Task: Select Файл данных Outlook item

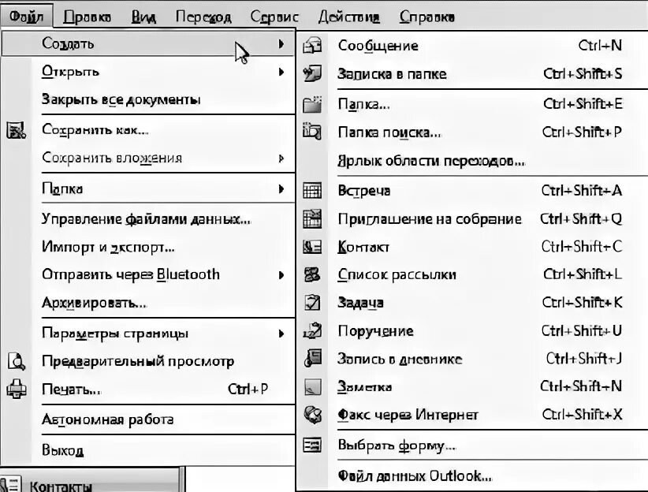Action: click(415, 476)
